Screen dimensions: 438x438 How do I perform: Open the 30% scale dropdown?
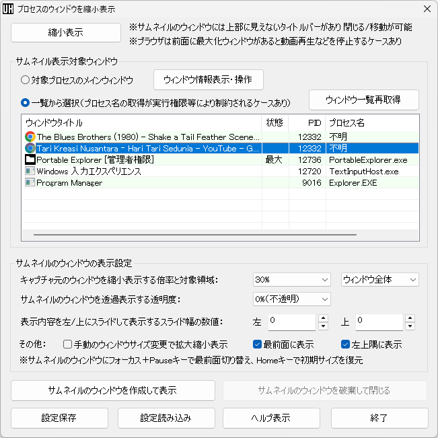(292, 279)
